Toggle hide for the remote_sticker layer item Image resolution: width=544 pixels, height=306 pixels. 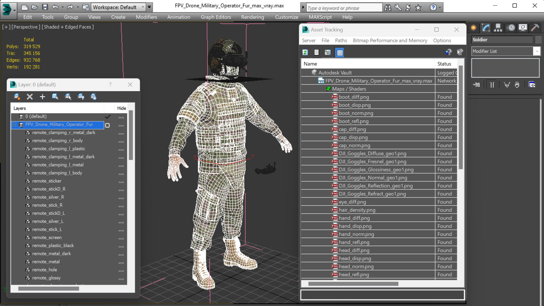(121, 181)
